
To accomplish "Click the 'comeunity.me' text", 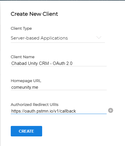I will [25, 87].
